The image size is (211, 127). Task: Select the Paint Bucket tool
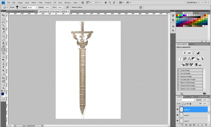pyautogui.click(x=4, y=53)
